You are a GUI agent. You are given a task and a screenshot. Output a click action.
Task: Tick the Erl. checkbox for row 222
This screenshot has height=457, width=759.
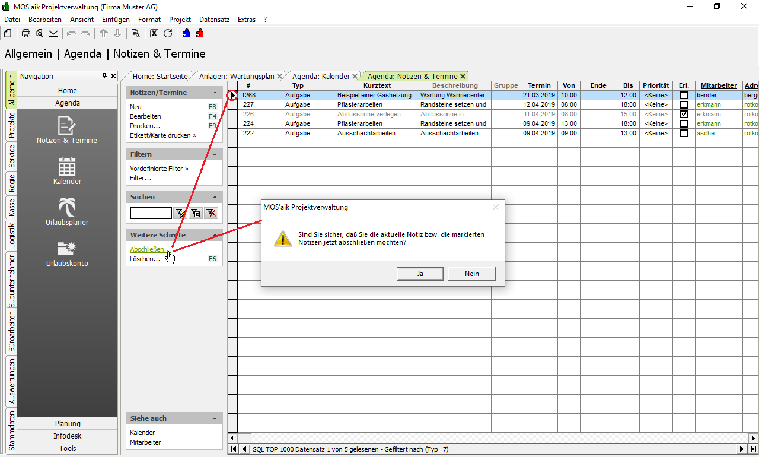[x=684, y=133]
